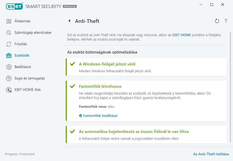The image size is (233, 161).
Task: Click the refresh icon in the Anti-Theft header
Action: (x=217, y=21)
